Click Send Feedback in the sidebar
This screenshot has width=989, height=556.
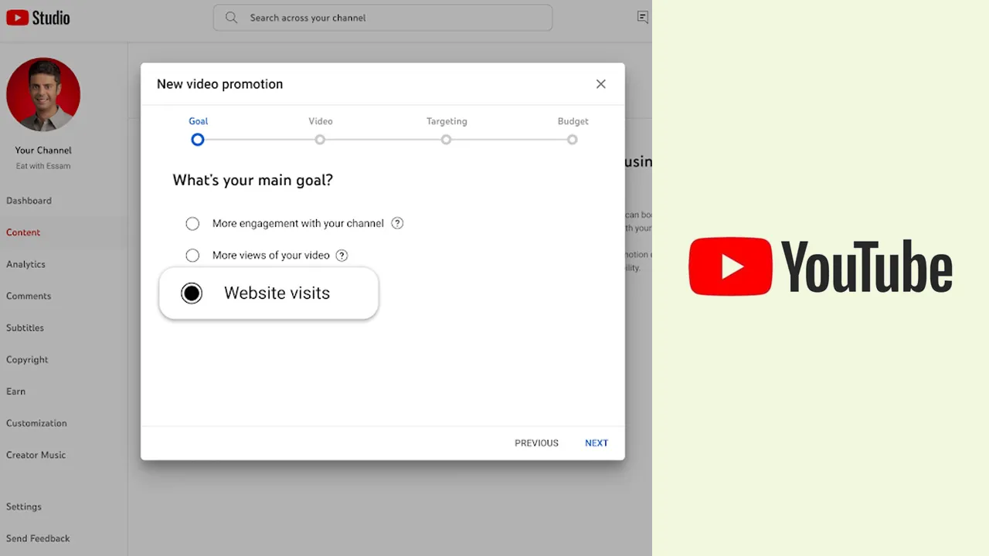pyautogui.click(x=38, y=538)
